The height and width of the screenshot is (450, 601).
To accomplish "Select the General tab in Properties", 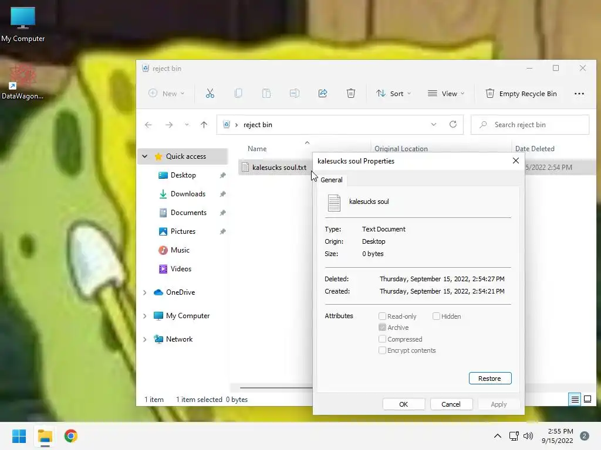I will coord(332,180).
